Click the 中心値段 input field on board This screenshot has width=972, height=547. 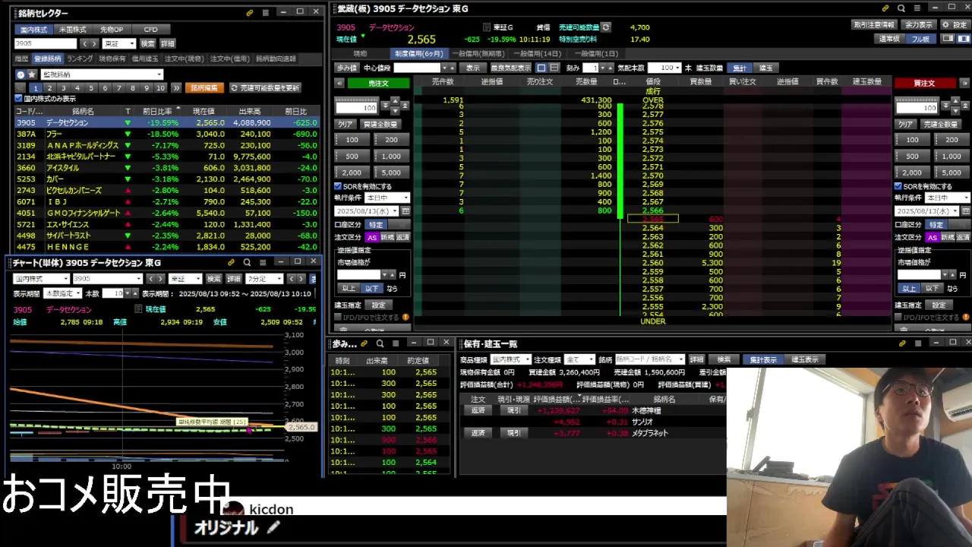pos(416,68)
